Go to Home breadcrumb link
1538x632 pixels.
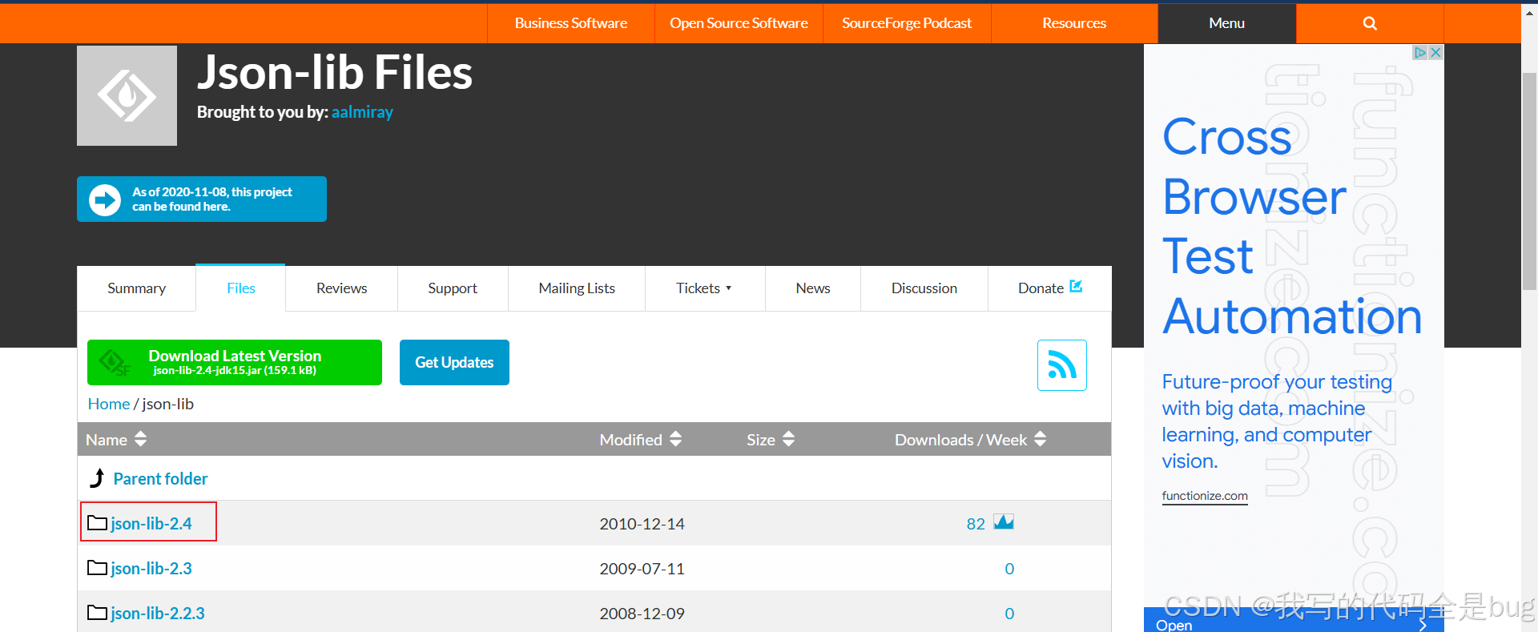(x=109, y=404)
